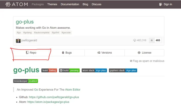Image resolution: width=181 pixels, height=111 pixels.
Task: Click the Versions icon
Action: 99,53
